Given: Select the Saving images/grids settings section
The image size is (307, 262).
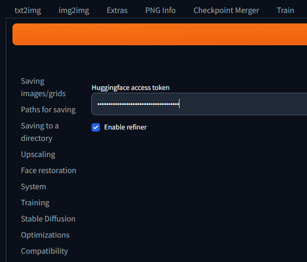Looking at the screenshot, I should coord(43,87).
